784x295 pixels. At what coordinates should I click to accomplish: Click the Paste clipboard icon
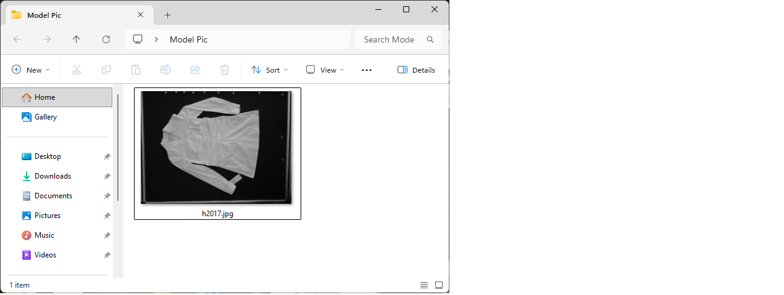136,70
